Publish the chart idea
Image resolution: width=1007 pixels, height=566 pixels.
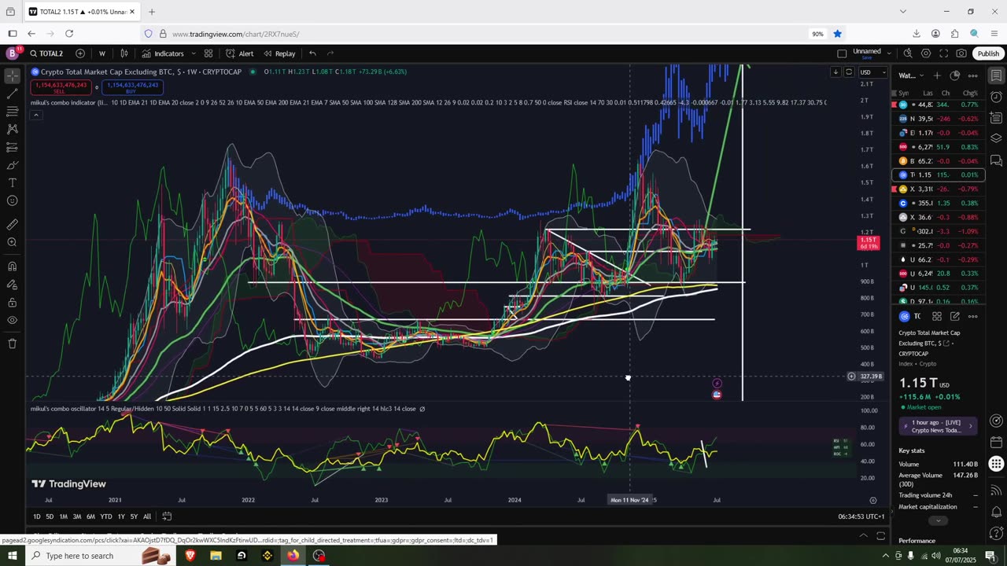tap(988, 53)
